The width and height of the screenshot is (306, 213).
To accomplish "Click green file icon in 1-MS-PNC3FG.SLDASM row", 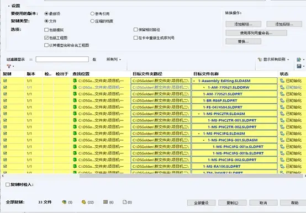I will coord(75,134).
